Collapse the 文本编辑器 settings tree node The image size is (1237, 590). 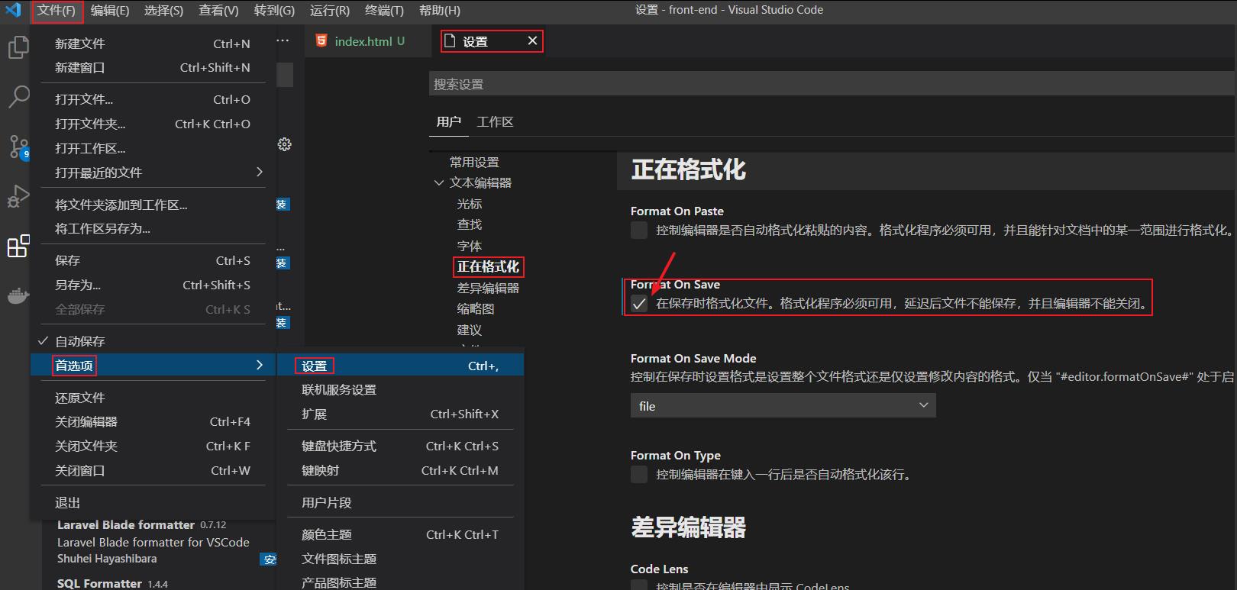click(439, 183)
